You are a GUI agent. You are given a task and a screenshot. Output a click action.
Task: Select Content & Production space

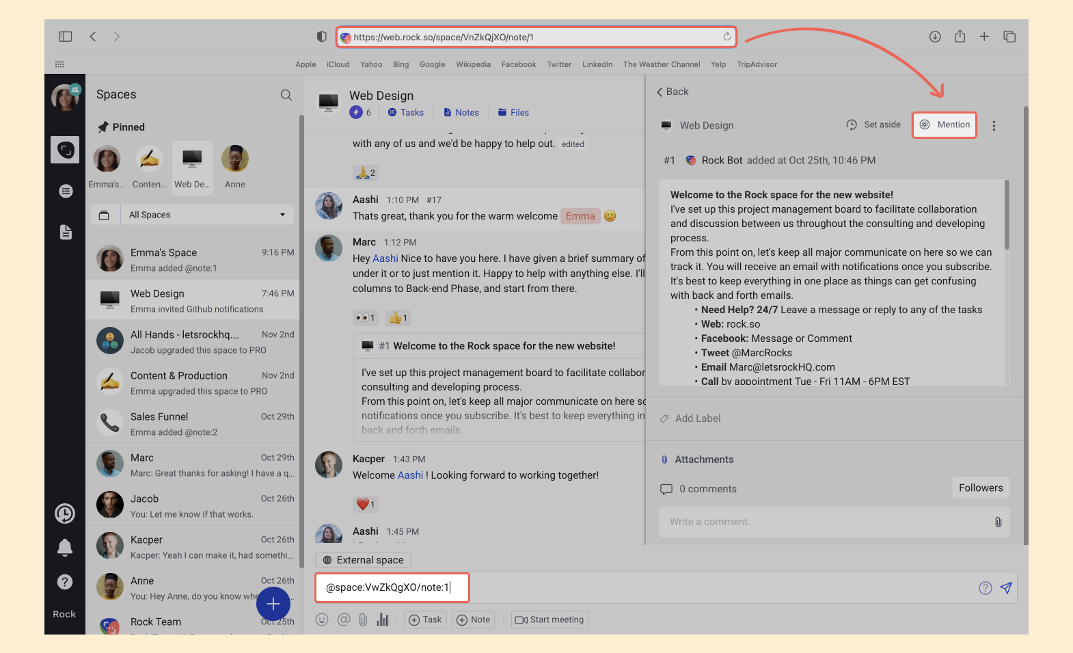tap(193, 382)
